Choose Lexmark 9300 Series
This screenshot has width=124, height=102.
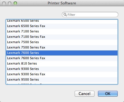62,69
